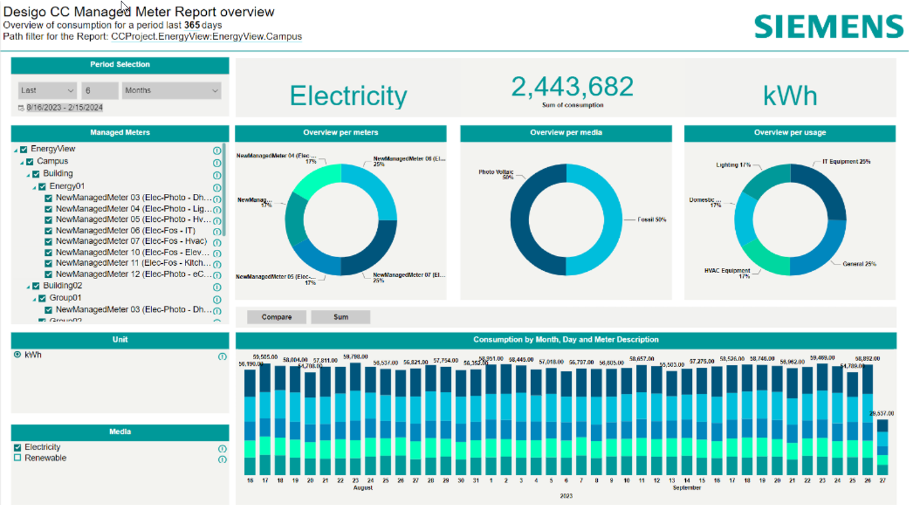Open the 'Months' period unit dropdown

pyautogui.click(x=171, y=91)
